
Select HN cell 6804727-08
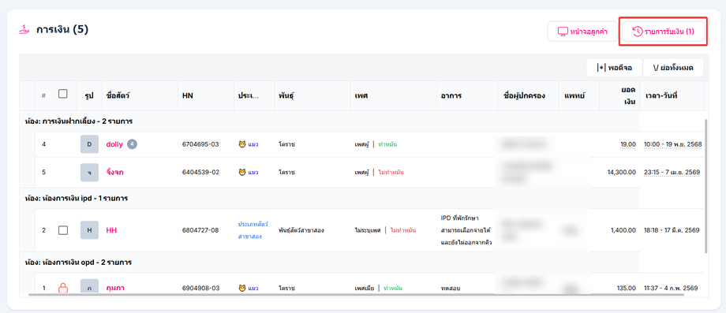tap(200, 229)
